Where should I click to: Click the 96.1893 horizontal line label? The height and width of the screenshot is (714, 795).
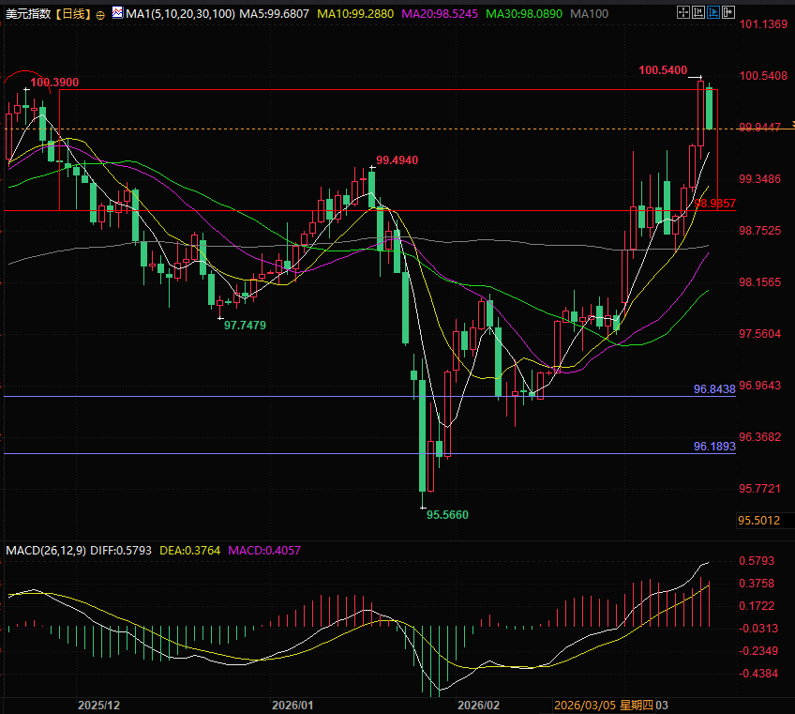pos(714,447)
